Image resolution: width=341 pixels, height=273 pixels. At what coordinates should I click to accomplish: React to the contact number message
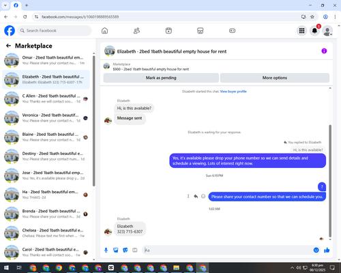pos(203,196)
